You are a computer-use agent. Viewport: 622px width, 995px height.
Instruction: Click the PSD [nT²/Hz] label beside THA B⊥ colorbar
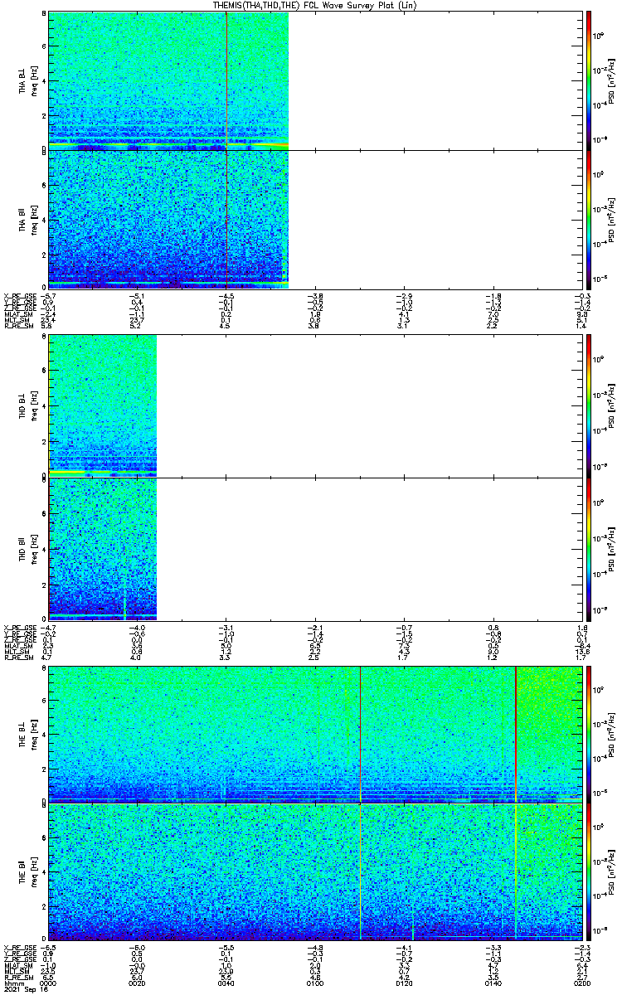[612, 80]
